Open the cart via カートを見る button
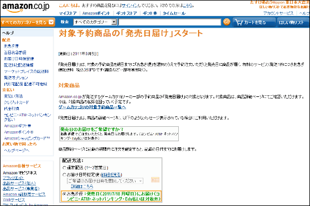The width and height of the screenshot is (310, 206). pos(254,22)
